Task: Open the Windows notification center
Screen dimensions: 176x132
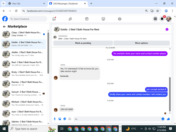Action: [x=170, y=129]
